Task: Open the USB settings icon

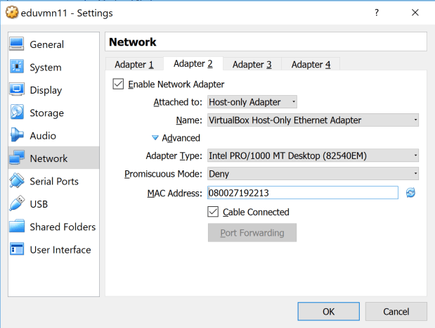Action: pyautogui.click(x=18, y=204)
